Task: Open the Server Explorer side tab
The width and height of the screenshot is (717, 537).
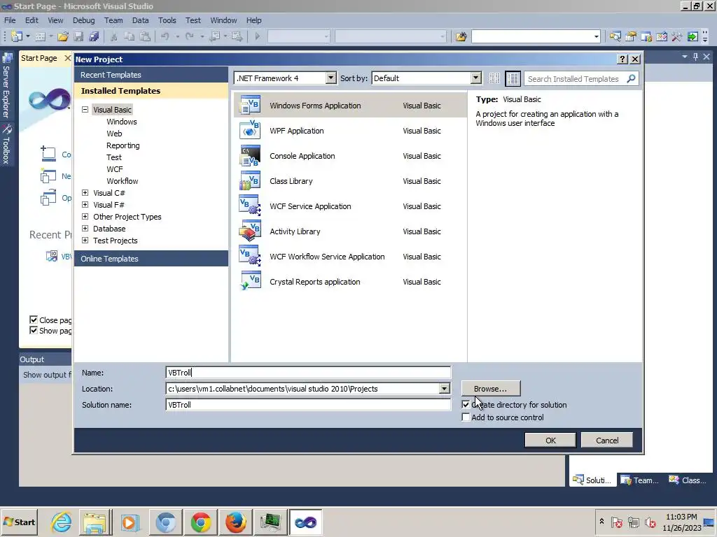Action: pos(6,86)
